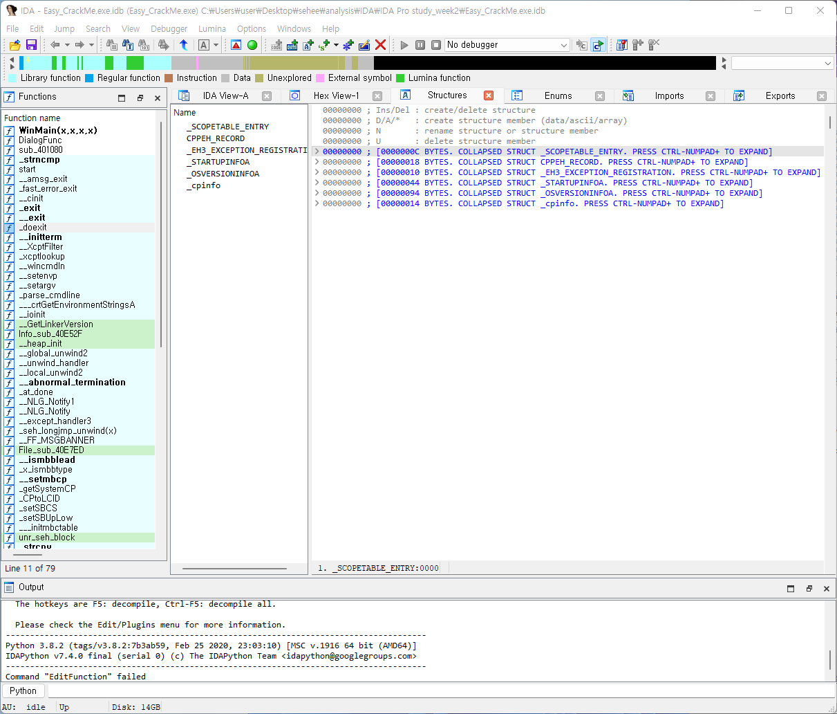
Task: Select _OSVERSIONINFOA in the structure Name list
Action: (x=223, y=174)
